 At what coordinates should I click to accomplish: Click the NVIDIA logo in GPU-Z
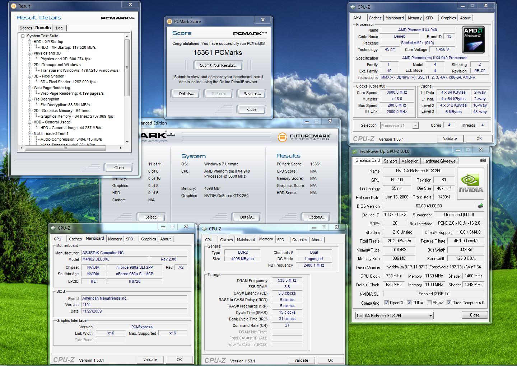(x=471, y=183)
